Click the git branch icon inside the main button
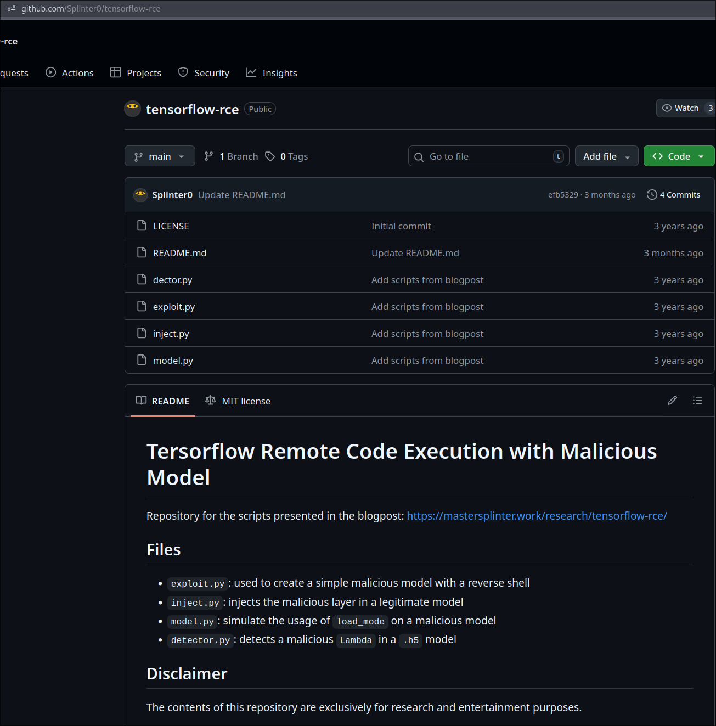The image size is (716, 726). [x=138, y=157]
